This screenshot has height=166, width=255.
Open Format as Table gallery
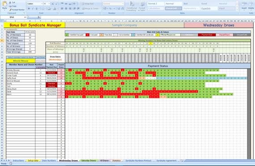tap(142, 7)
